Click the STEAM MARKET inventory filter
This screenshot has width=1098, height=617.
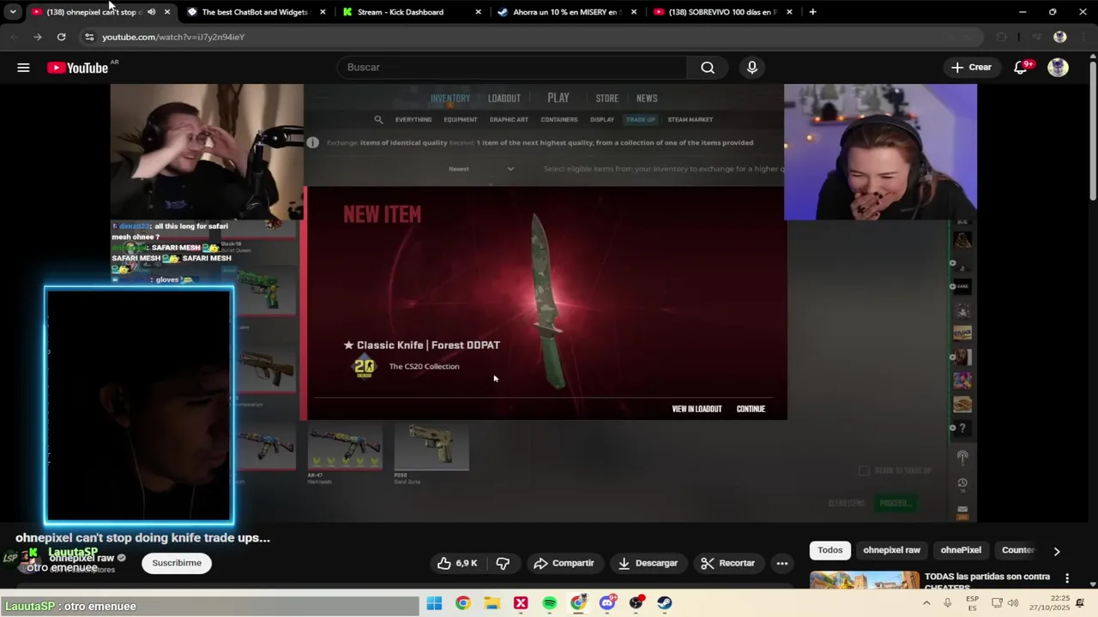(x=691, y=120)
